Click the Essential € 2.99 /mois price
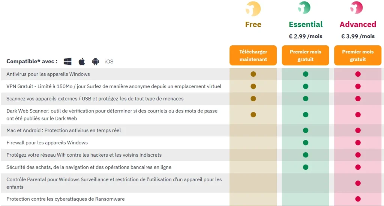This screenshot has width=384, height=206. 306,36
